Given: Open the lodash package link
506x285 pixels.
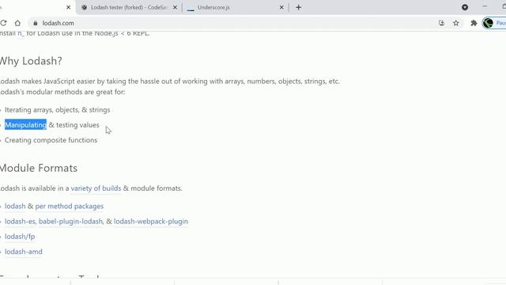Looking at the screenshot, I should (x=15, y=206).
